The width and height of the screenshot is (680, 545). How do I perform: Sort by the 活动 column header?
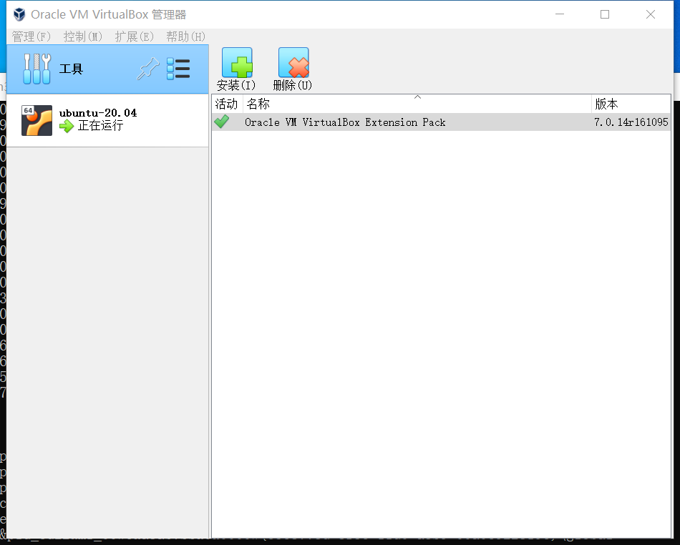[x=228, y=104]
